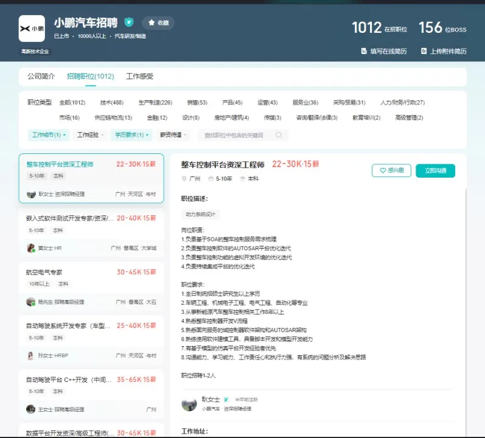Filter by 销售(53) job type
Screen dimensions: 485x438
pyautogui.click(x=197, y=102)
